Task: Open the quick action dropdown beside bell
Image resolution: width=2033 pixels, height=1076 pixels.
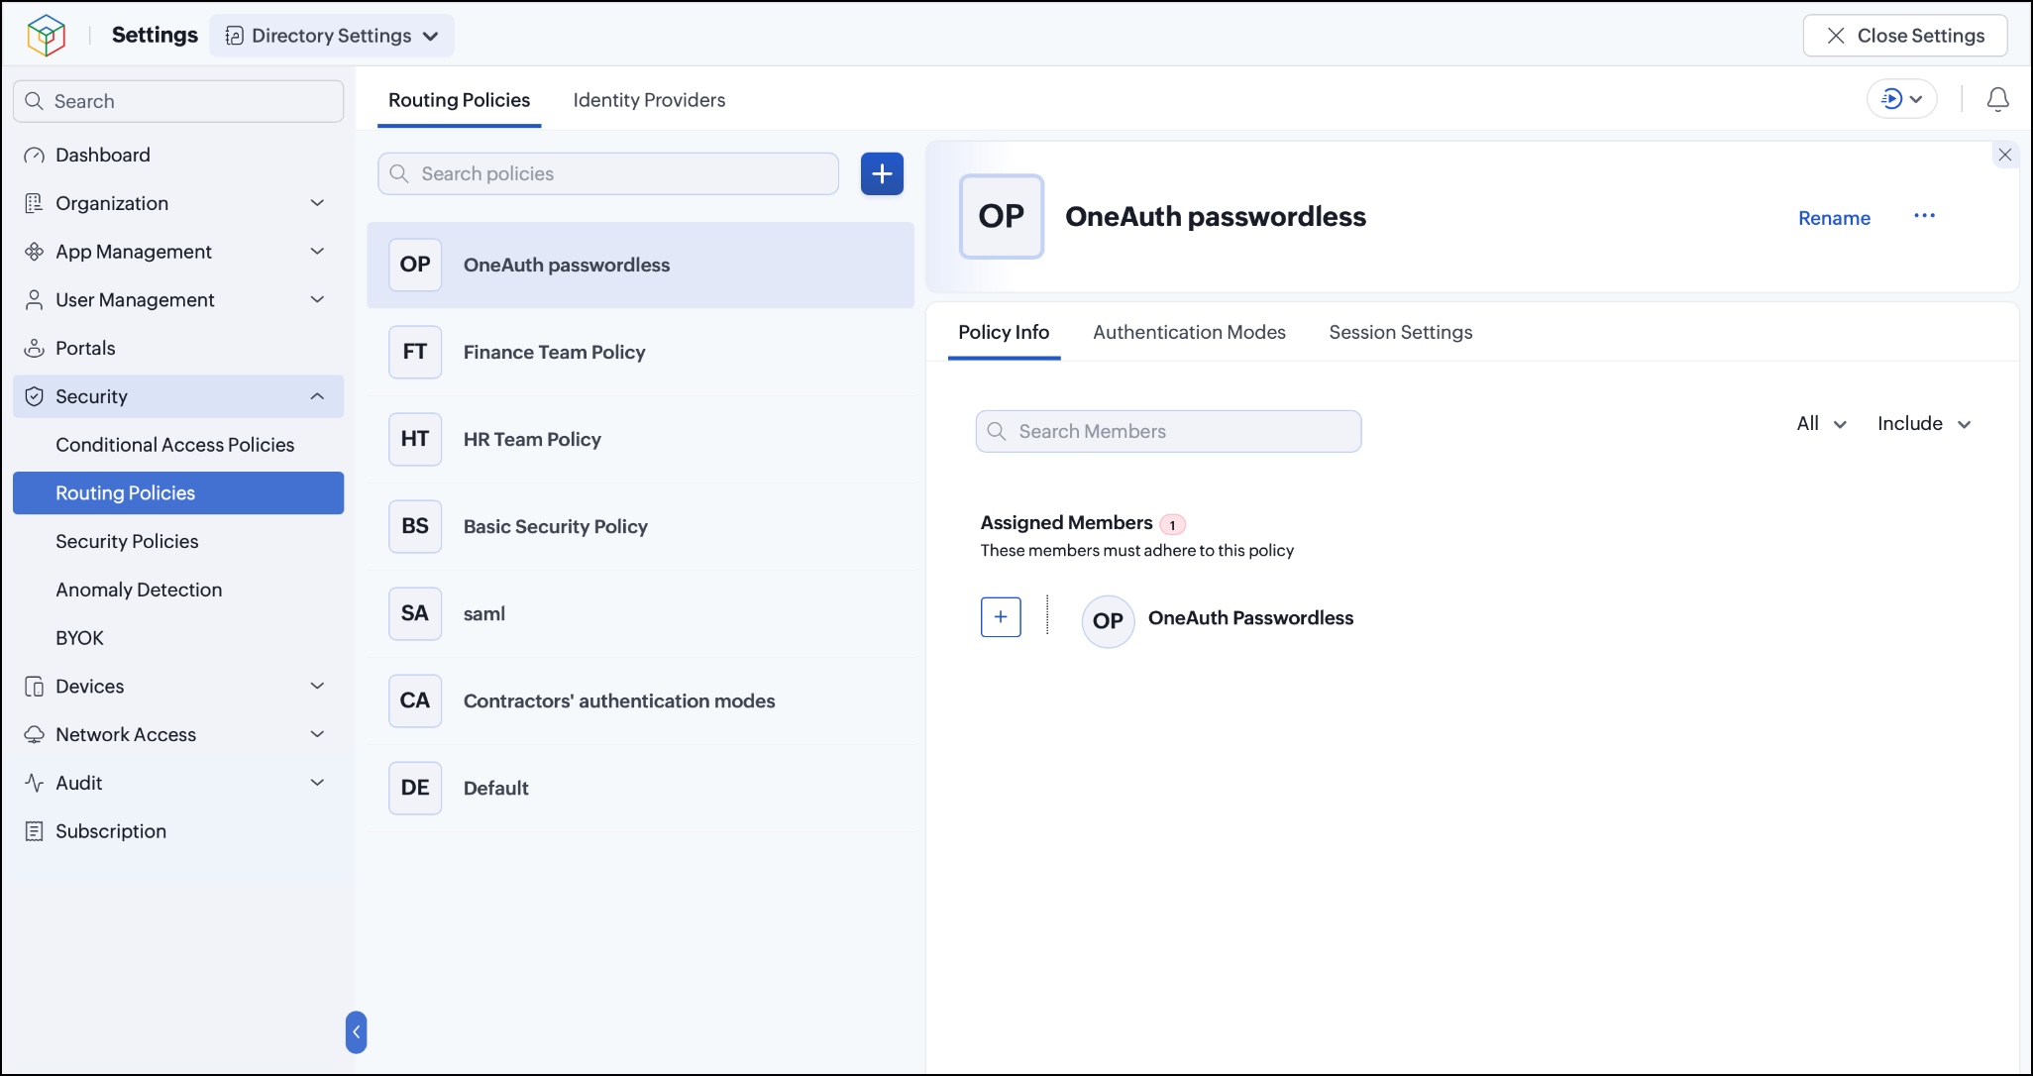Action: (x=1902, y=99)
